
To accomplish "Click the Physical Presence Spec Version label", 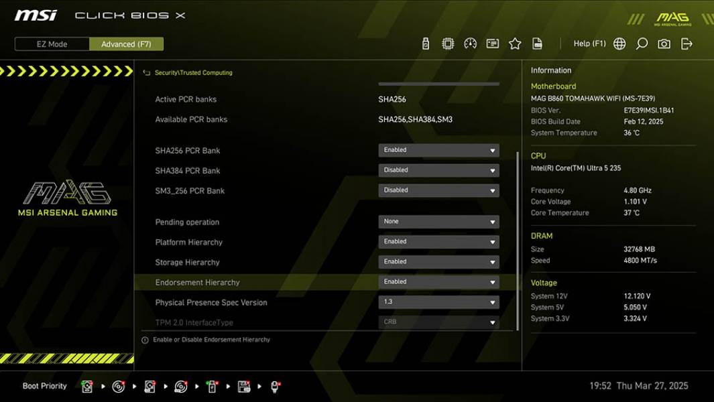I will coord(211,302).
